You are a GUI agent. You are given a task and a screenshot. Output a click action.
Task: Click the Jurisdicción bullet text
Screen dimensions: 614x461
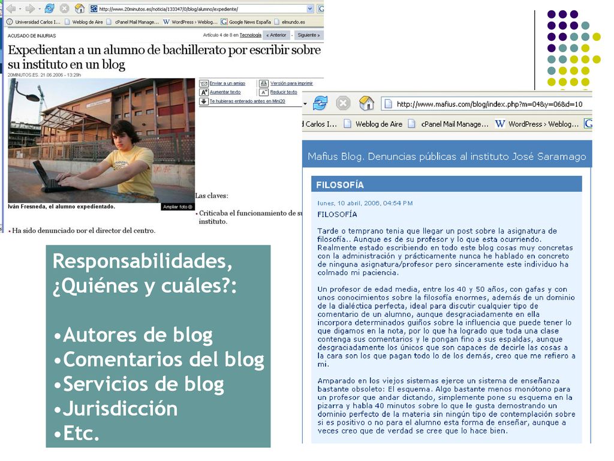click(x=120, y=409)
